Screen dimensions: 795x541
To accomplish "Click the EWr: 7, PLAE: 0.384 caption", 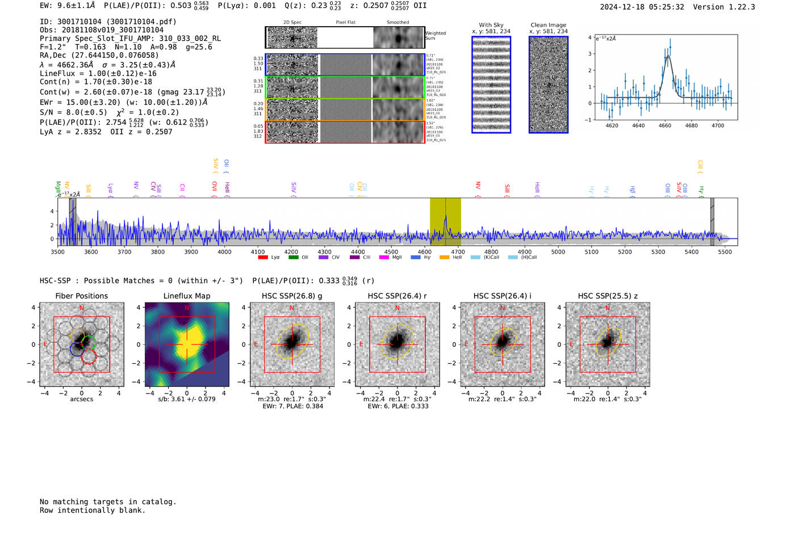I will pos(292,406).
